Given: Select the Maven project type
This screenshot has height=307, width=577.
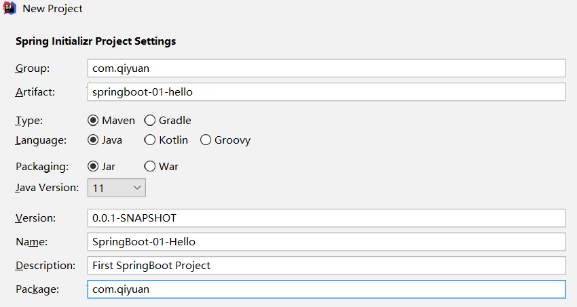Looking at the screenshot, I should point(94,121).
